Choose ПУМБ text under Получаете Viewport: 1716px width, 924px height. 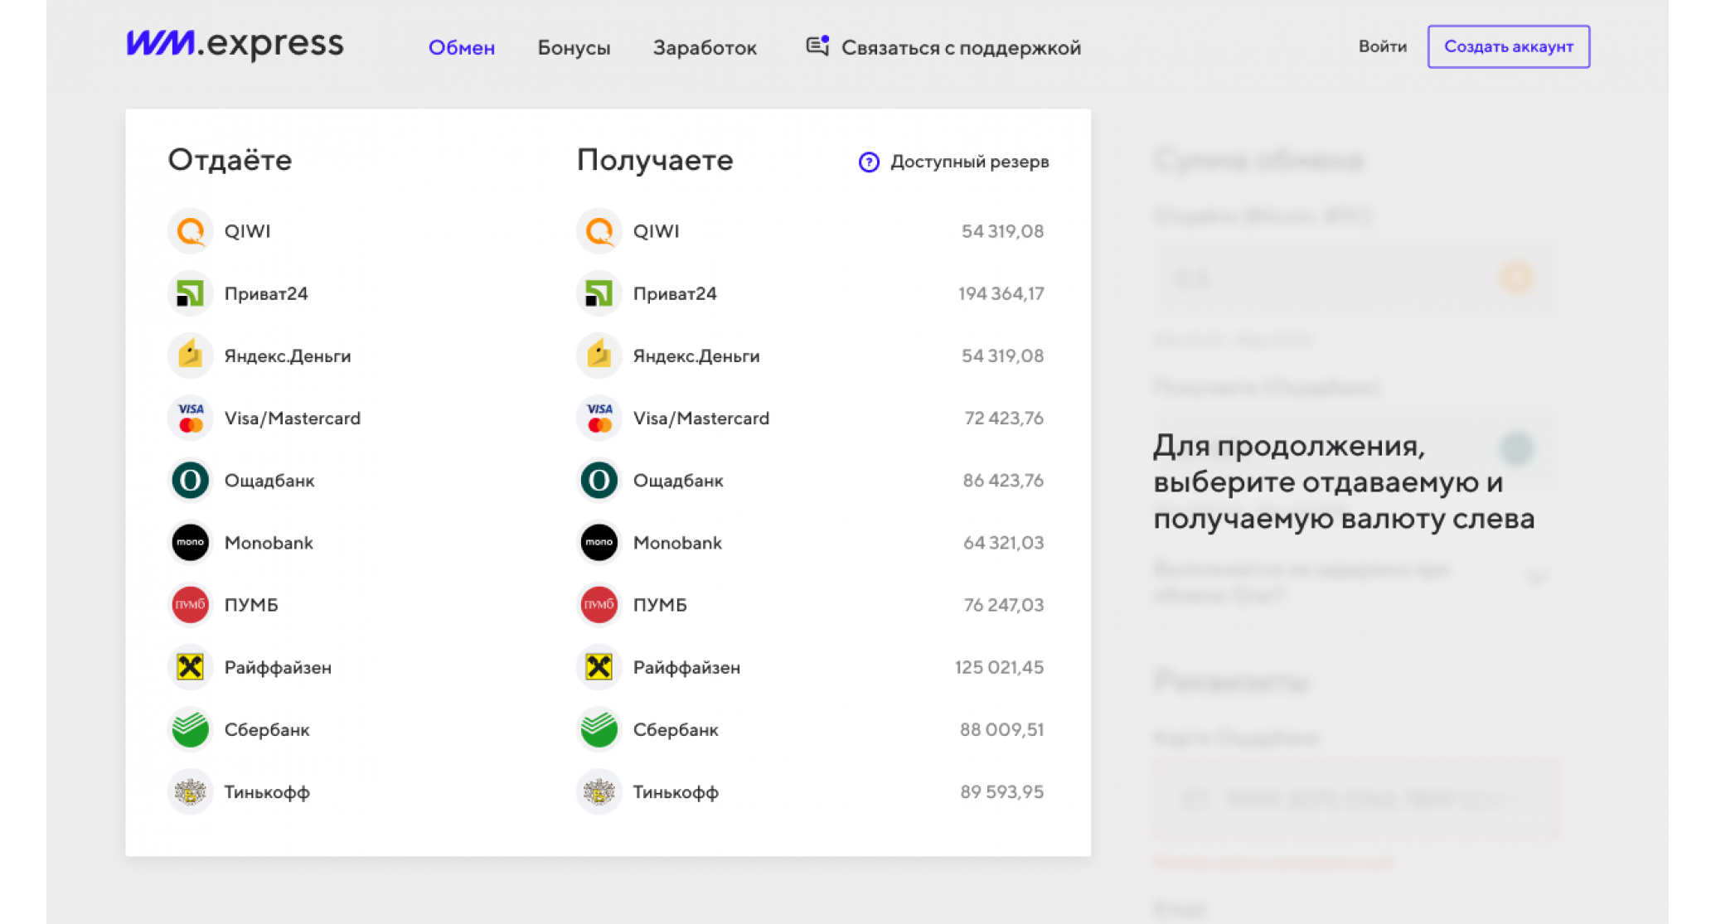pos(661,605)
